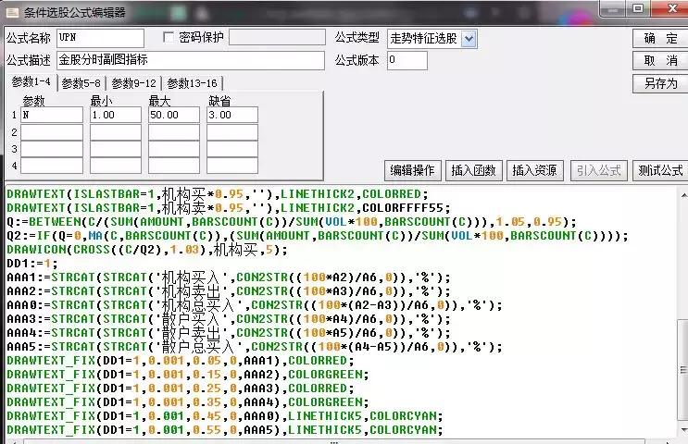This screenshot has width=688, height=444.
Task: Toggle the 密码保护 checkbox
Action: [x=169, y=37]
